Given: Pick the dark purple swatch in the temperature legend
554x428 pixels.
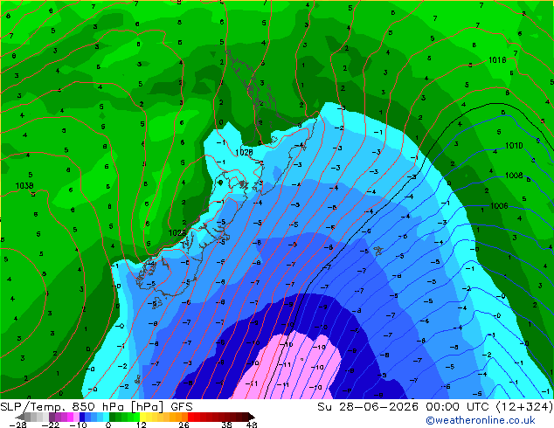Looking at the screenshot, I should pyautogui.click(x=52, y=418).
